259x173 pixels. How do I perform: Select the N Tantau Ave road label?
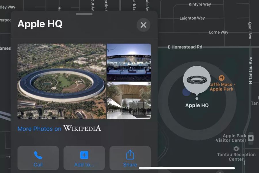point(250,71)
